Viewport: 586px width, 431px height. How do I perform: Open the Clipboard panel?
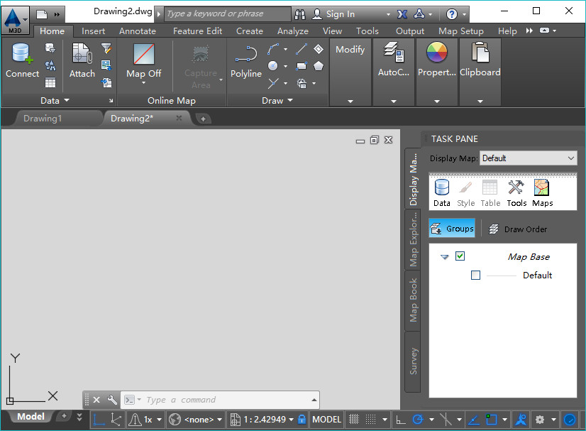click(x=480, y=60)
